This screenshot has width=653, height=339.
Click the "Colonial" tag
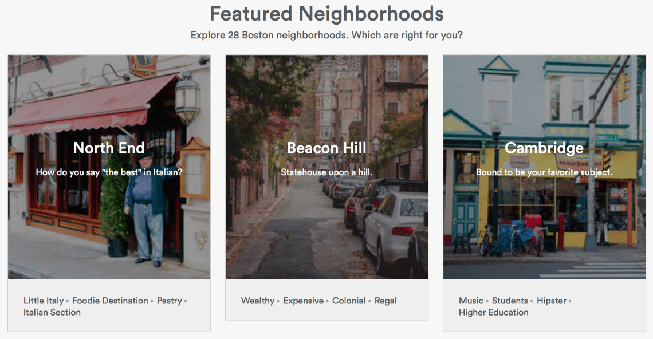pyautogui.click(x=349, y=301)
